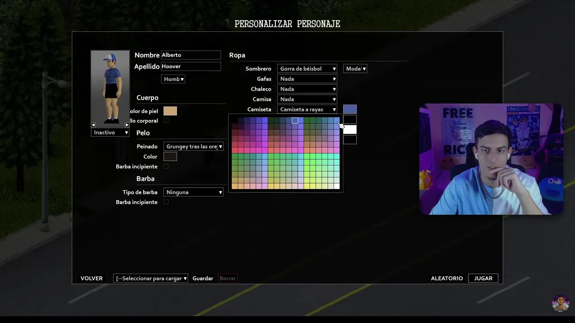Rotate character preview left with arrow
The width and height of the screenshot is (575, 323).
[93, 125]
